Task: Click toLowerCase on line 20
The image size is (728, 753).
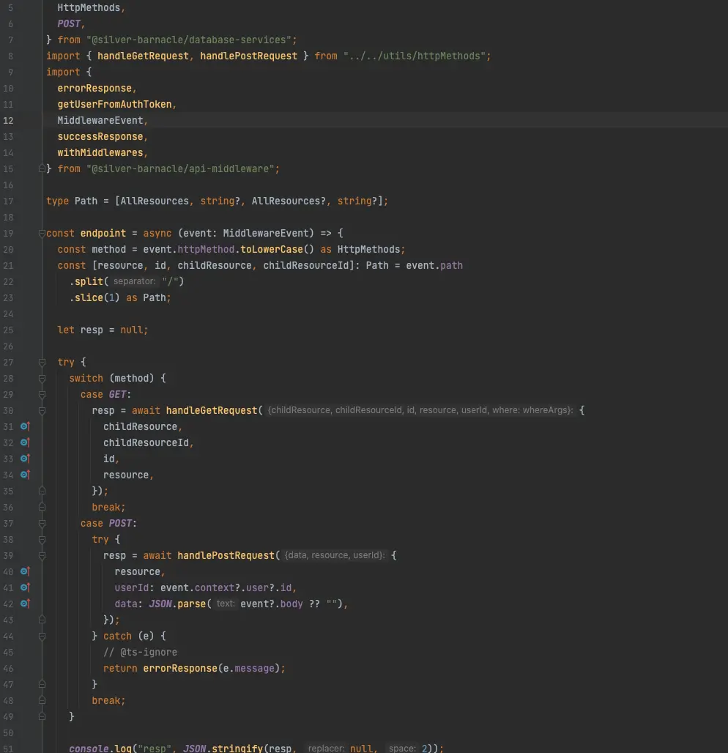Action: coord(272,250)
